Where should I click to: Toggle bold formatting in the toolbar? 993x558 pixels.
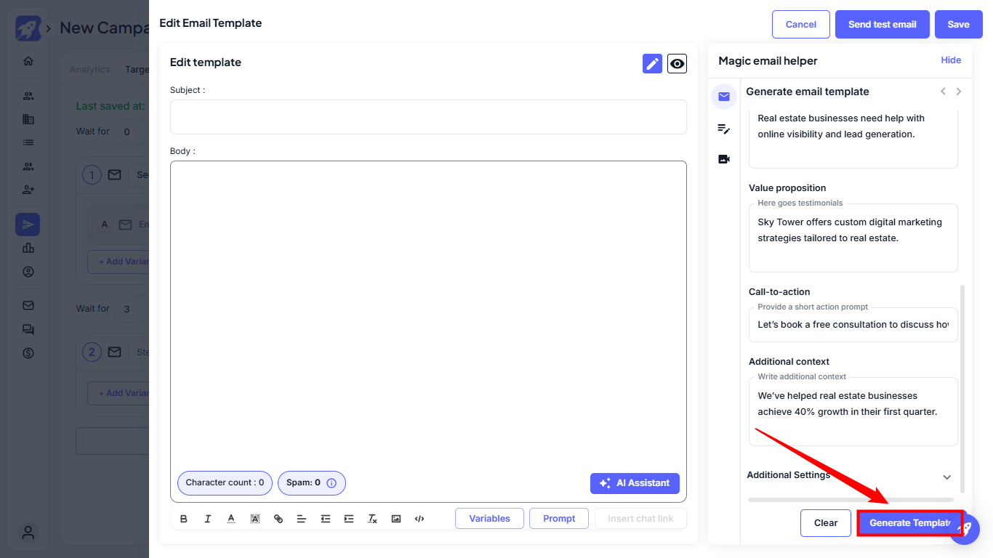tap(183, 519)
